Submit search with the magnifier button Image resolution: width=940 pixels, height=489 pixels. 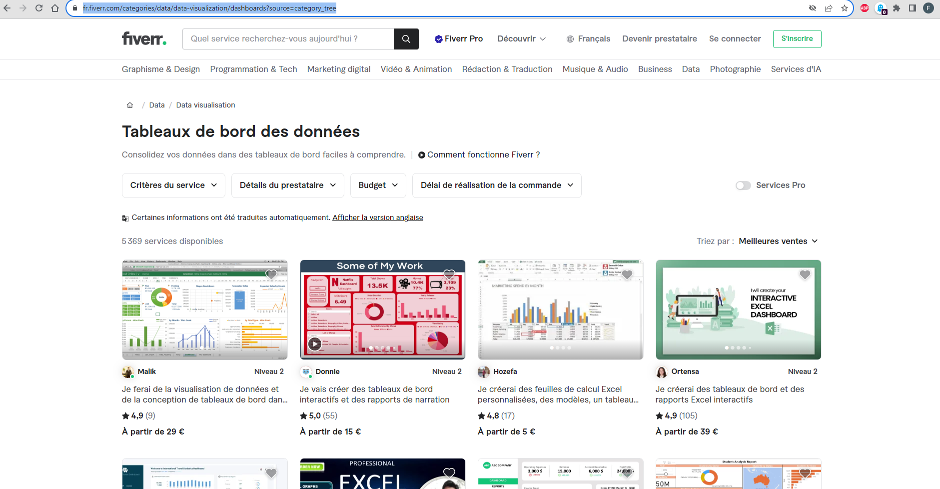point(406,39)
